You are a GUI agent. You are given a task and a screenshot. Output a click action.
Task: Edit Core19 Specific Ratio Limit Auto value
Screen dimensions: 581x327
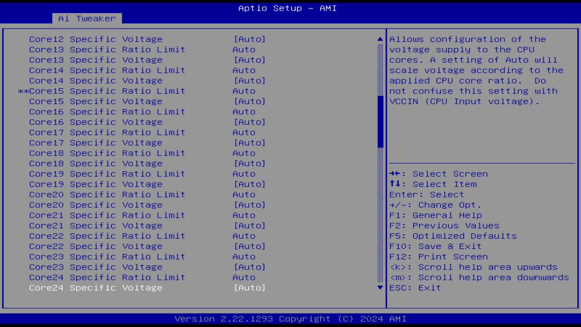(x=244, y=174)
